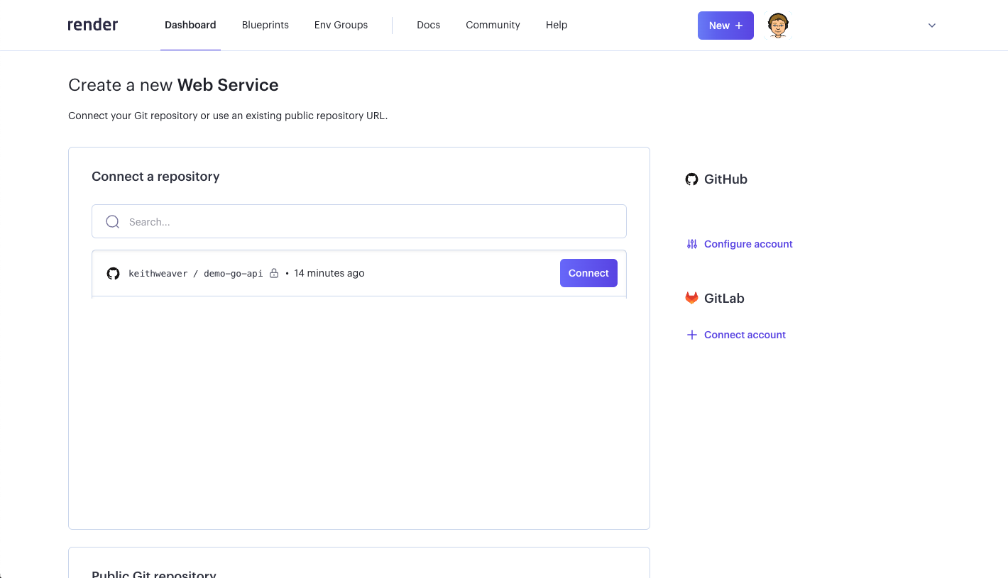Click Configure account link for GitHub

748,244
